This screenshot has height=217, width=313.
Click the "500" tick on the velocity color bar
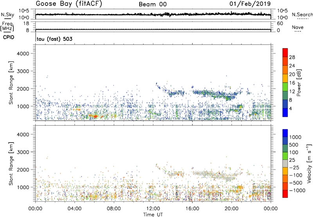point(294,145)
